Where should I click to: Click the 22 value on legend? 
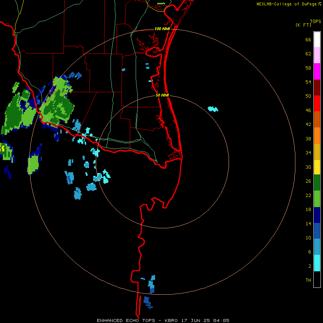[x=308, y=196]
